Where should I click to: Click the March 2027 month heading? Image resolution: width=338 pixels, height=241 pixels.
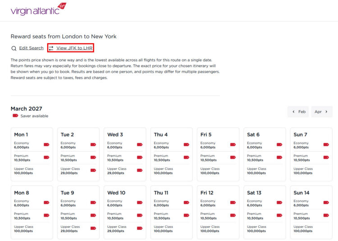pos(26,109)
